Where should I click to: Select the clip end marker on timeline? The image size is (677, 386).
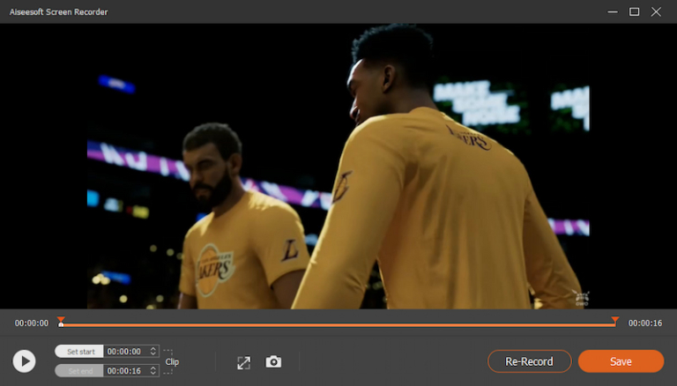point(614,321)
